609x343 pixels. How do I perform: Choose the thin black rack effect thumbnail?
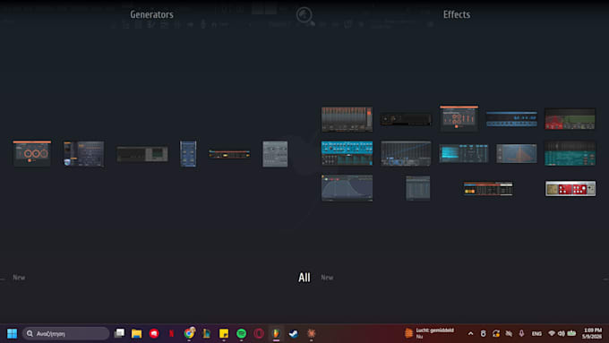(x=406, y=119)
